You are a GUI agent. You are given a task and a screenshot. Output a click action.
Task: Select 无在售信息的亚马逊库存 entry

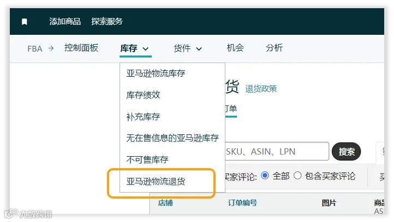172,138
